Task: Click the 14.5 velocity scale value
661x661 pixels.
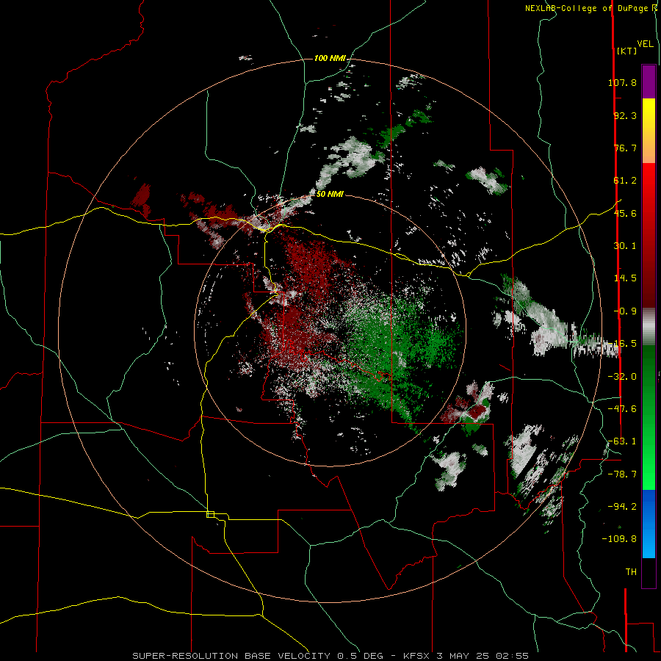Action: [x=625, y=278]
